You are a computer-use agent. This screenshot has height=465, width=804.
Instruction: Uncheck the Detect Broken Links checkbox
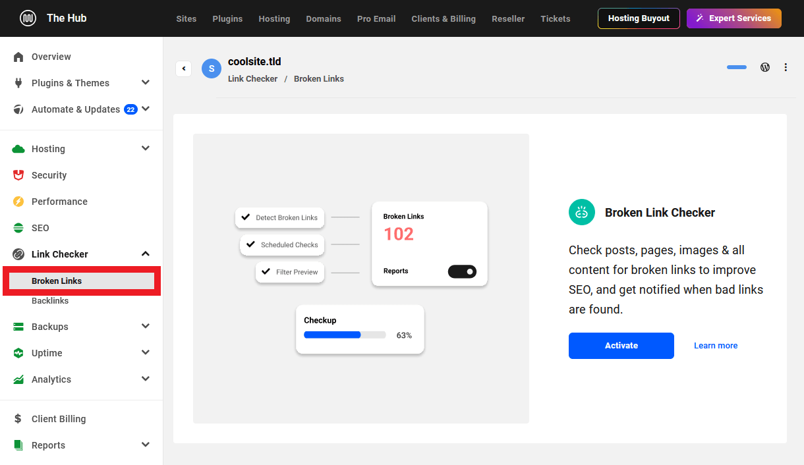point(245,217)
